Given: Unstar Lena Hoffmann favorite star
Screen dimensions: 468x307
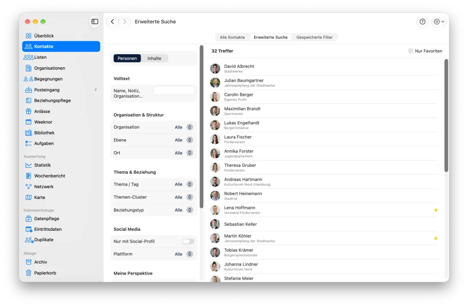Looking at the screenshot, I should click(x=436, y=210).
